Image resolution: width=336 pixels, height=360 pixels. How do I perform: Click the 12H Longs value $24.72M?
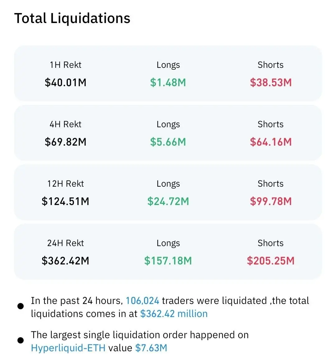(168, 201)
